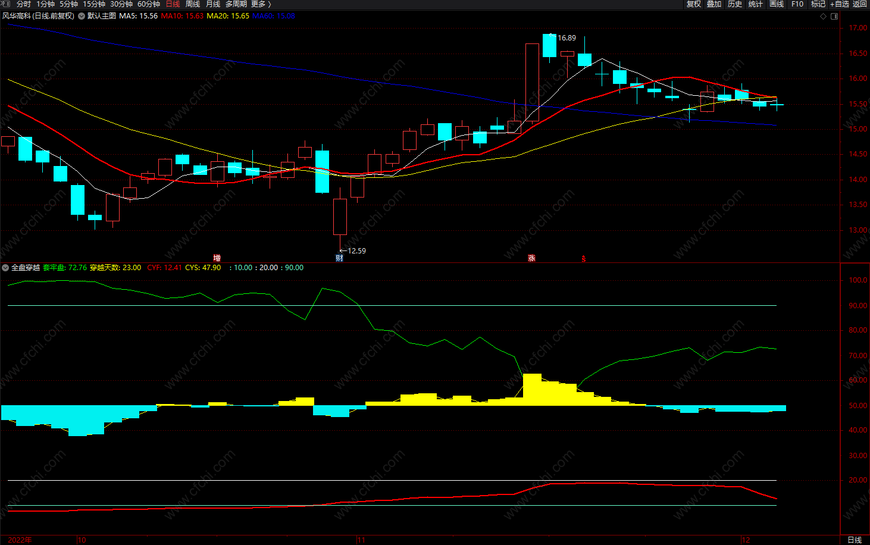Open F10 company info

pyautogui.click(x=797, y=4)
